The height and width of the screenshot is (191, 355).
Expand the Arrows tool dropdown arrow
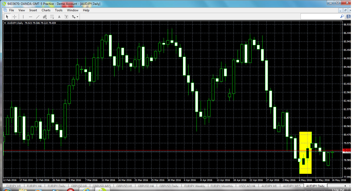pos(77,17)
